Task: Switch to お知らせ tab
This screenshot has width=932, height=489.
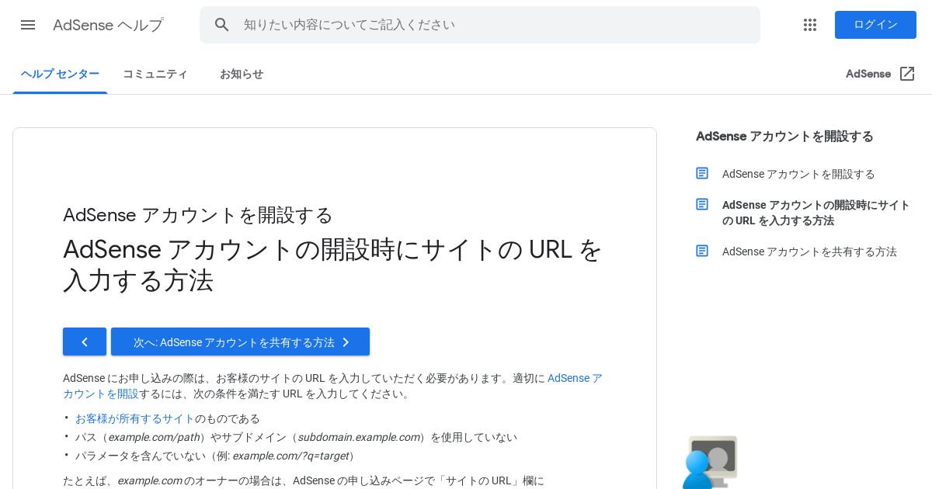Action: [242, 74]
